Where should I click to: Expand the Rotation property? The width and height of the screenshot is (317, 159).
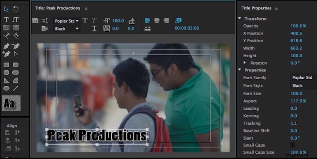click(244, 63)
